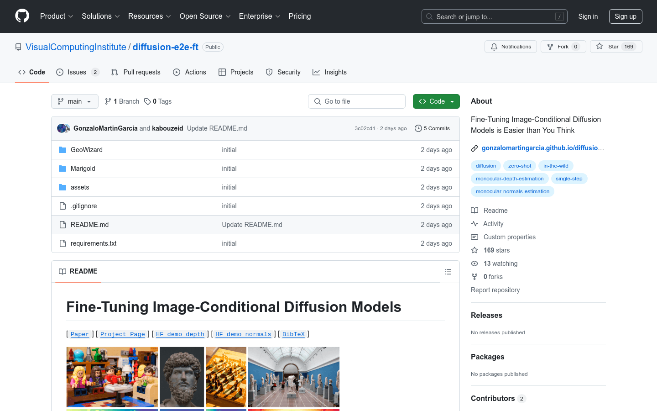Click the commit history clock icon
657x411 pixels.
418,128
